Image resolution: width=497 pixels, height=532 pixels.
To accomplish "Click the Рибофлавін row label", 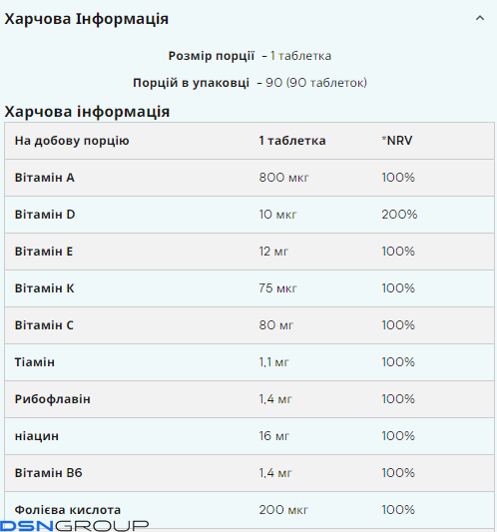I will [53, 399].
